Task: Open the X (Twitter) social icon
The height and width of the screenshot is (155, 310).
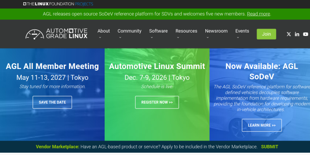Action: (x=289, y=34)
